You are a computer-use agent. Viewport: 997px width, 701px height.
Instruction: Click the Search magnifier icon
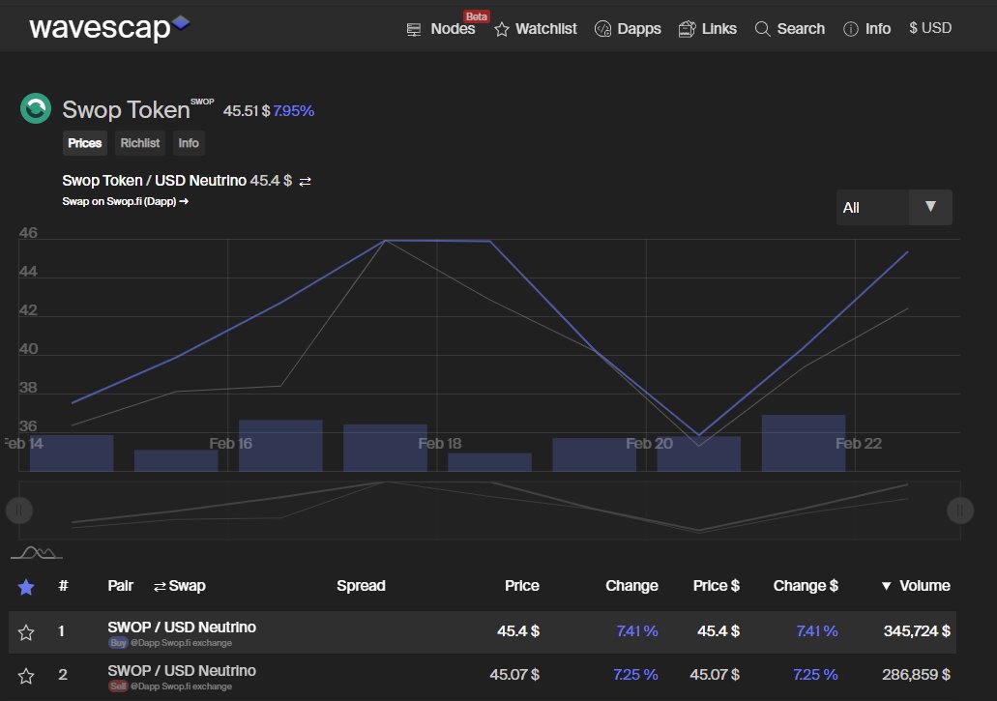tap(762, 29)
